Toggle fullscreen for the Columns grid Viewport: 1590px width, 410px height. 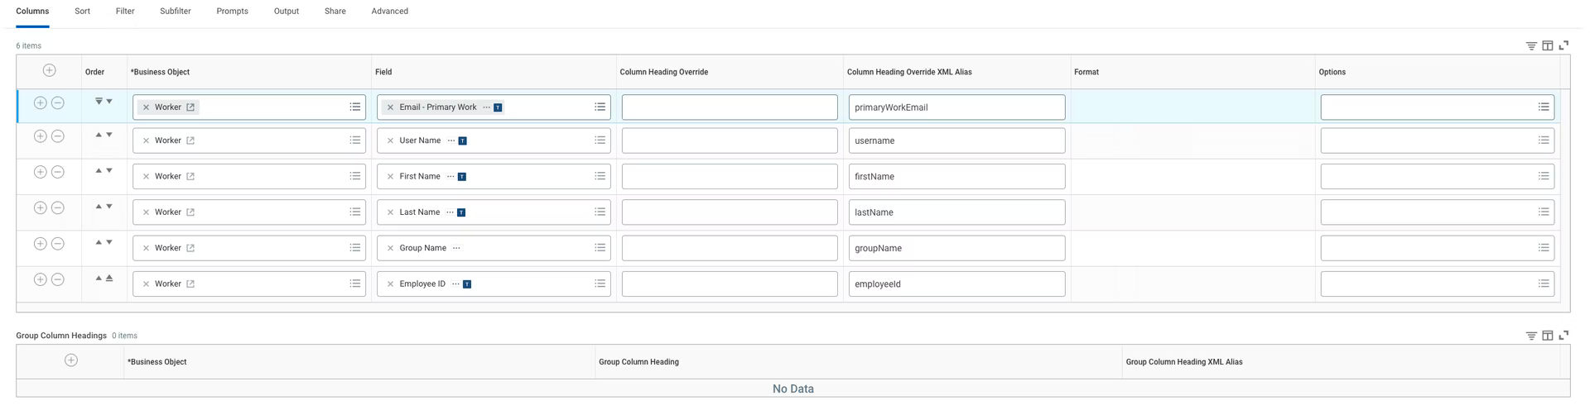click(1563, 45)
